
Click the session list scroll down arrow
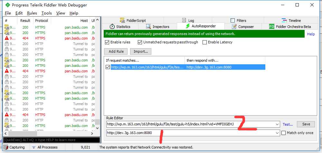tap(97, 128)
